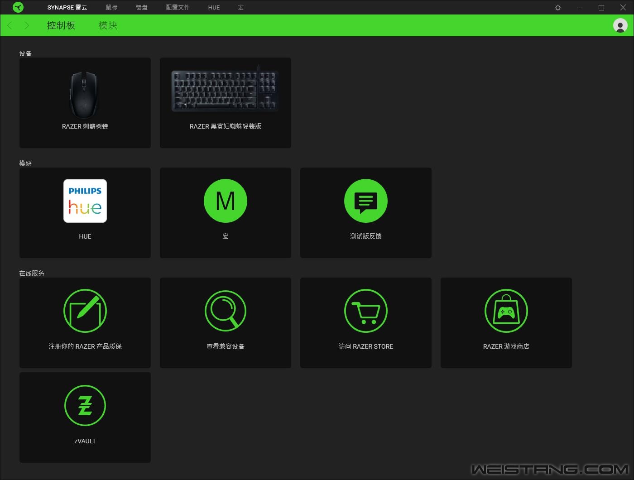Open the settings gear icon
634x480 pixels.
(558, 8)
